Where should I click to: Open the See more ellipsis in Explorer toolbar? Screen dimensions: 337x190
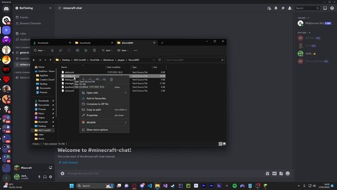click(x=136, y=51)
